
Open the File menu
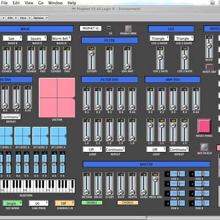coord(4,3)
